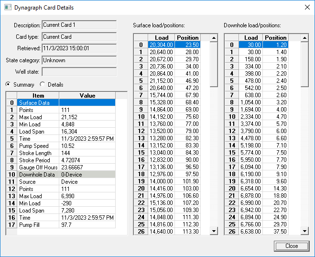Close the dialog with the X button
This screenshot has height=257, width=315.
(307, 8)
